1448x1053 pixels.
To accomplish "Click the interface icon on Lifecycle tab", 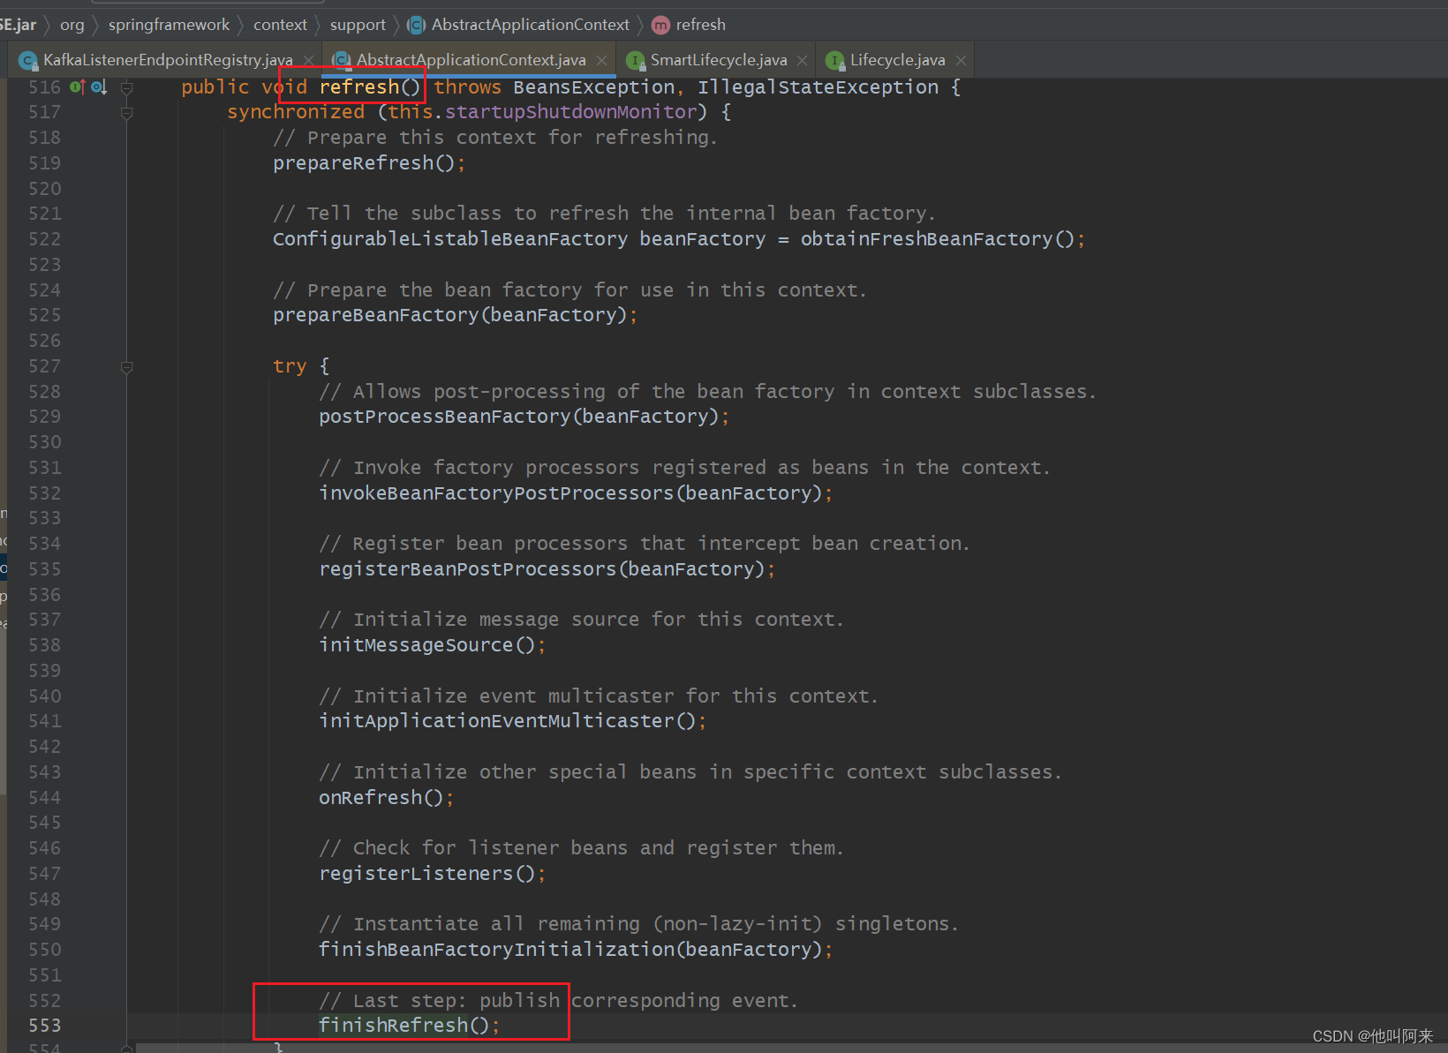I will coord(834,60).
